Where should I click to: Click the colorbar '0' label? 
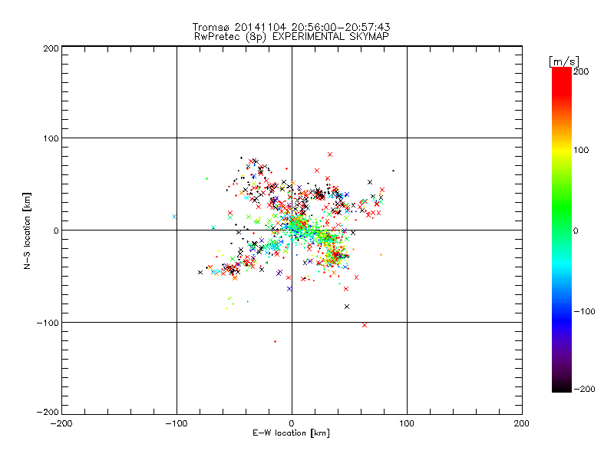576,230
